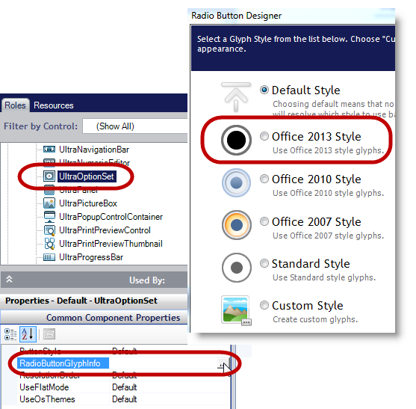Viewport: 416px width, 409px height.
Task: Select the UltraOptionSet tree node
Action: point(87,176)
